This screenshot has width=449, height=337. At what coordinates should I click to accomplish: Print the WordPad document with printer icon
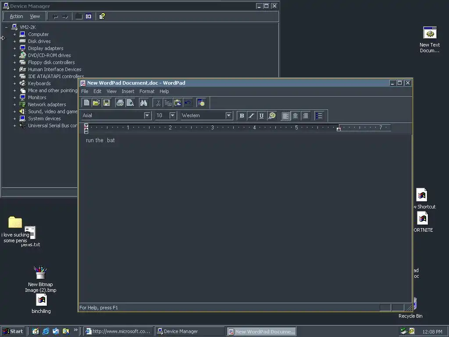[120, 103]
